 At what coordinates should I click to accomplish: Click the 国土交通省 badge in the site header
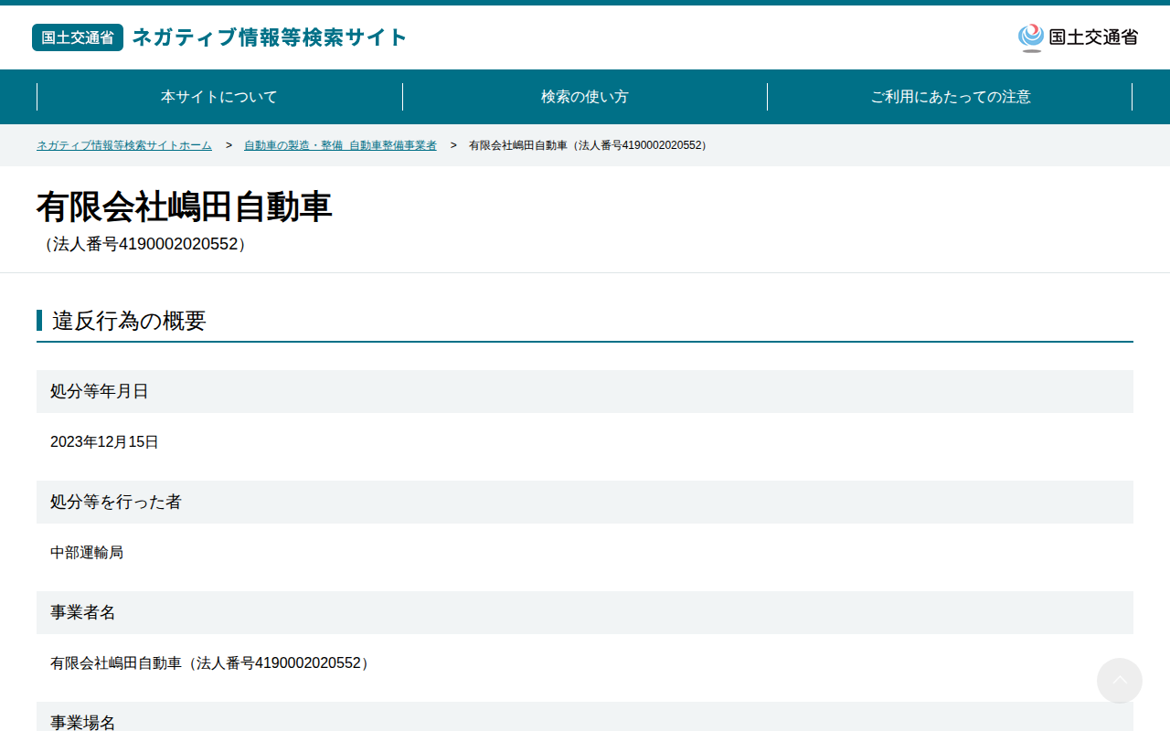(78, 37)
